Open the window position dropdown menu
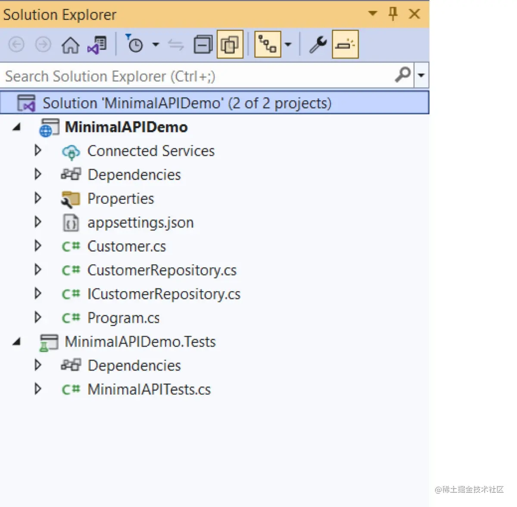The image size is (517, 507). point(373,14)
